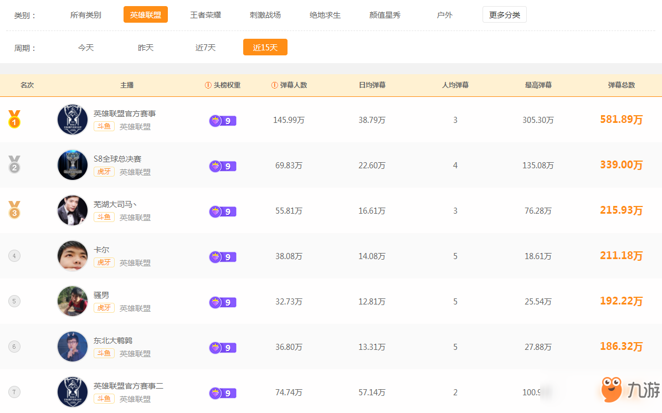This screenshot has height=413, width=662.
Task: Click the bronze rank 3 medal icon
Action: click(14, 210)
